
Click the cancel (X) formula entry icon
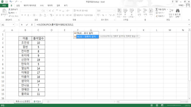[x=22, y=25]
